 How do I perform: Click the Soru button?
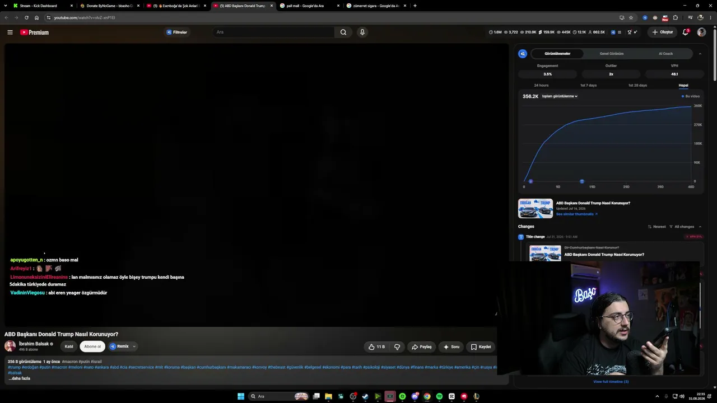point(451,347)
